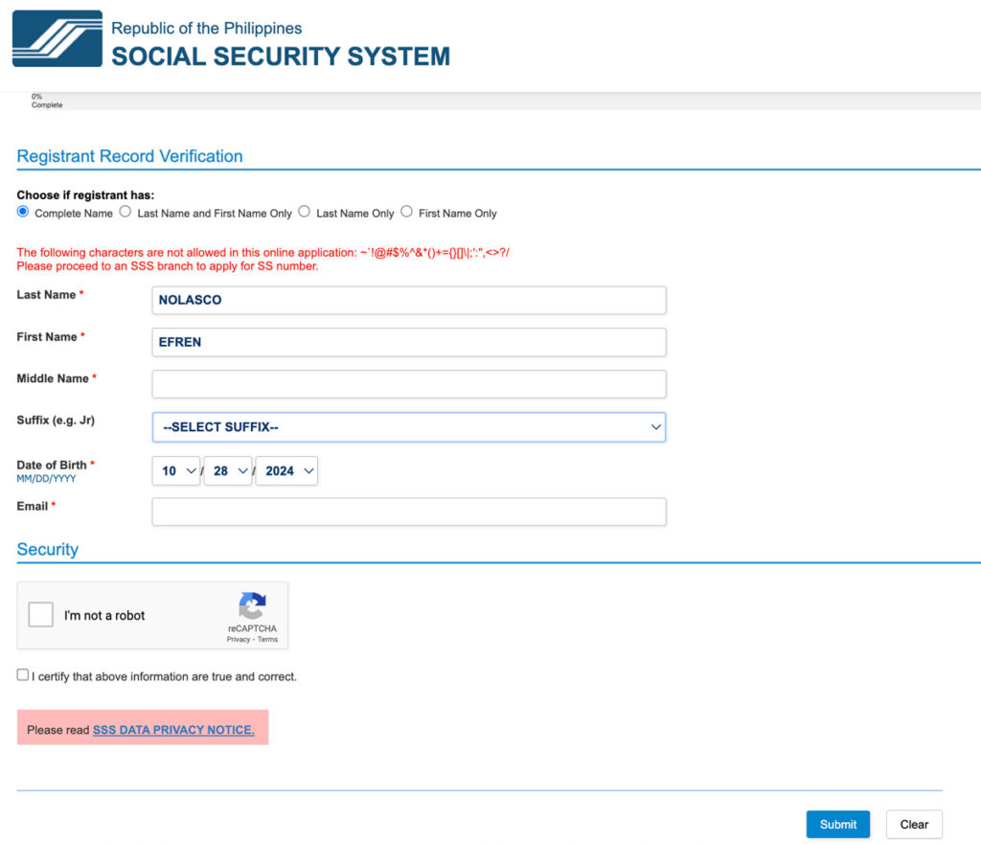Select the Complete Name radio option
The width and height of the screenshot is (981, 844).
coord(22,211)
